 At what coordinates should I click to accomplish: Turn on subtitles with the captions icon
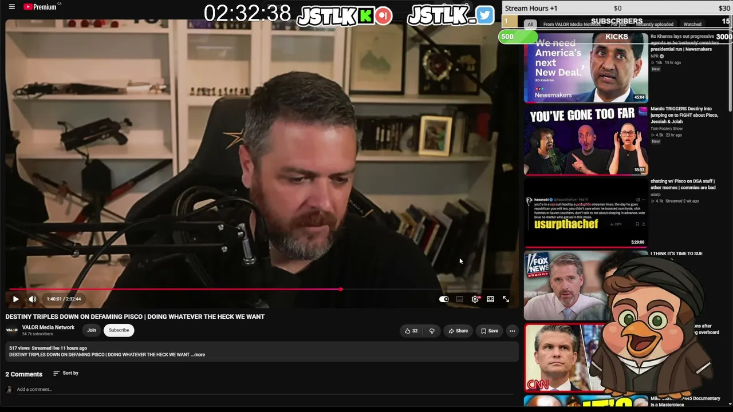459,299
